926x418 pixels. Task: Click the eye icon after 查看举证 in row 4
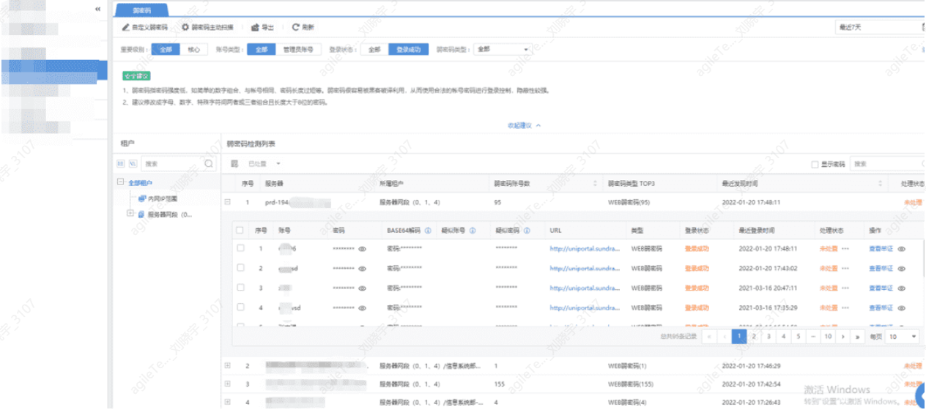[902, 308]
